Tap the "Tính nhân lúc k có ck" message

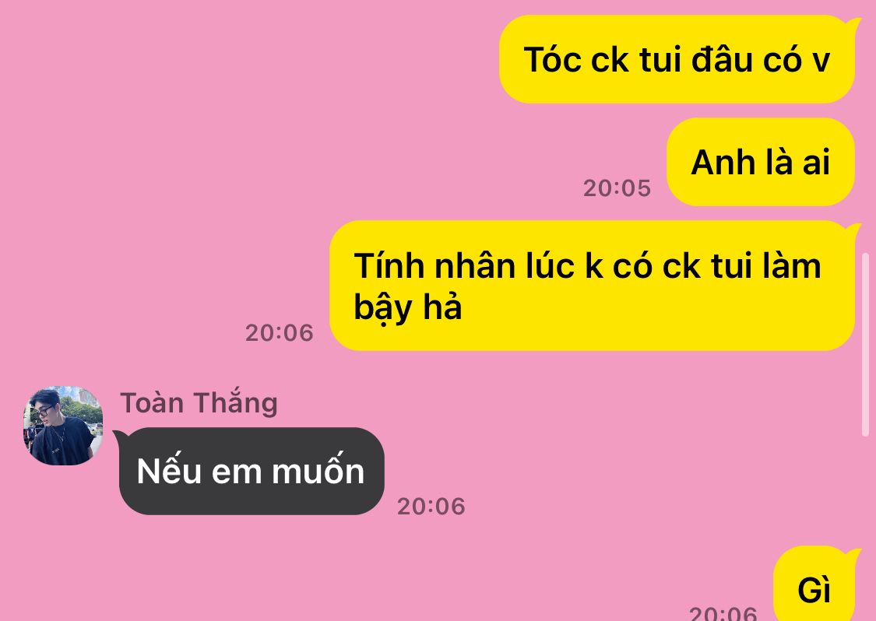(x=594, y=286)
